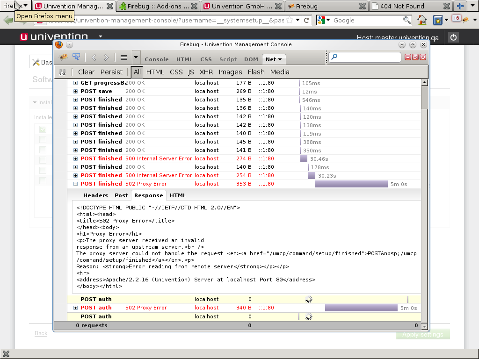Activate the element inspector arrow icon

(76, 57)
